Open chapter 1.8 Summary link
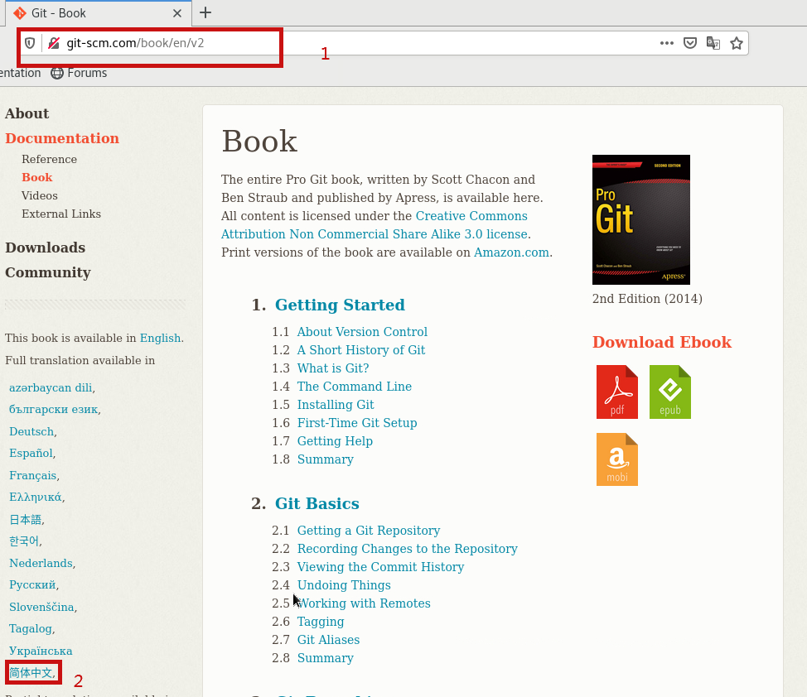This screenshot has width=807, height=697. point(326,459)
